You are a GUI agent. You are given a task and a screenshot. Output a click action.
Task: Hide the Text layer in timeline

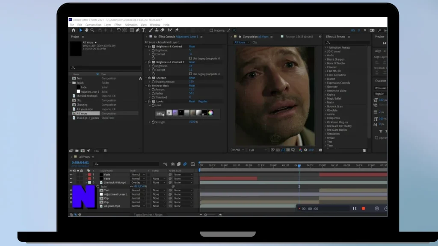71,190
